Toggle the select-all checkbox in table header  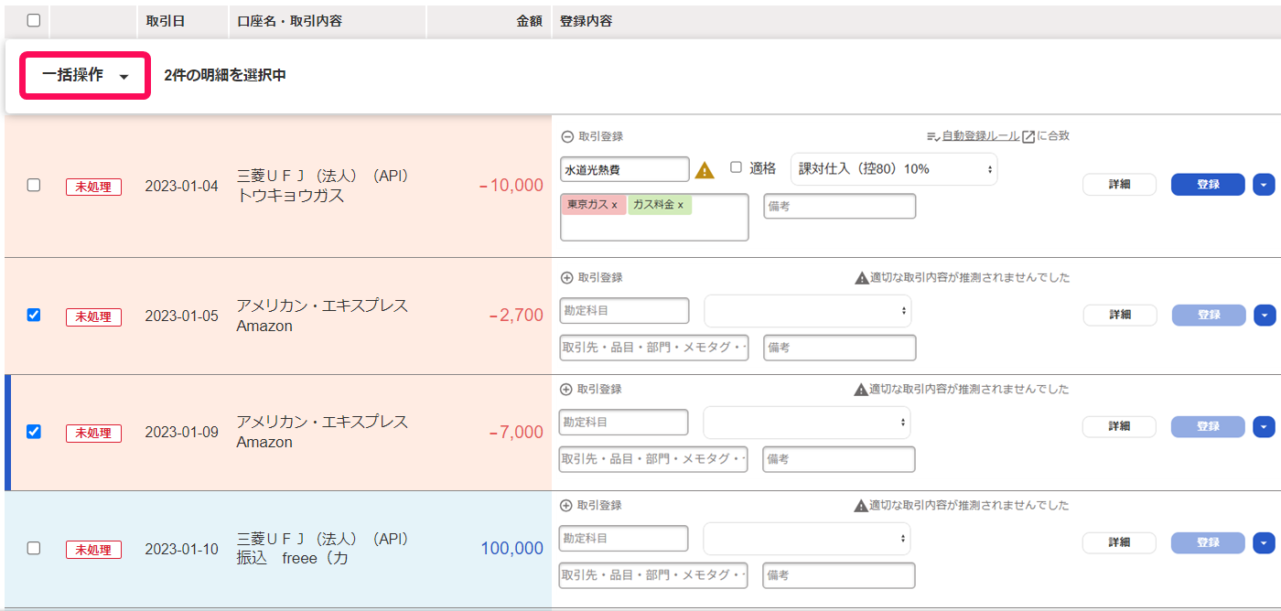point(34,20)
